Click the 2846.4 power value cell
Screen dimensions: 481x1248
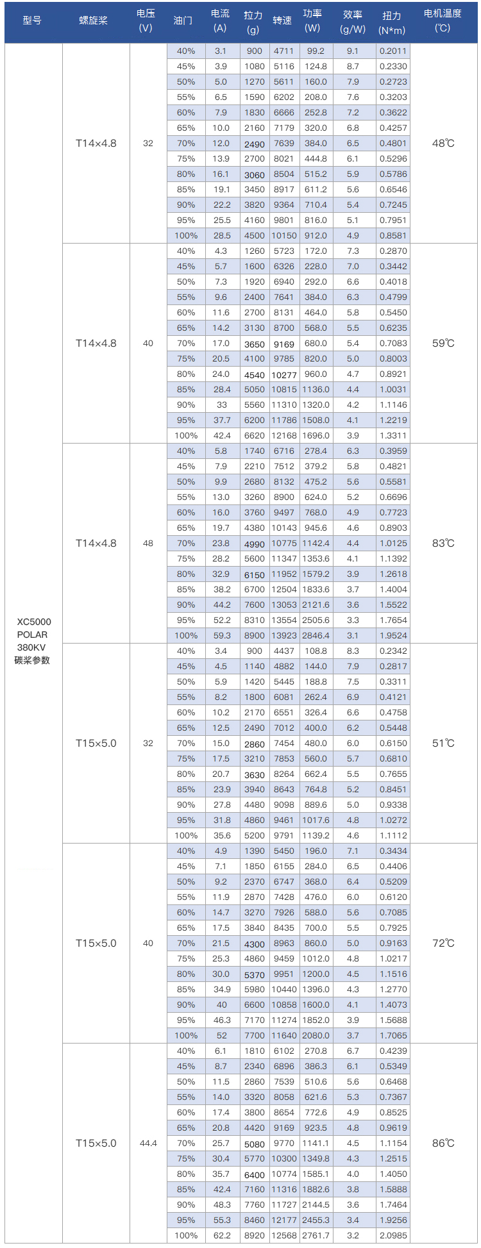316,635
